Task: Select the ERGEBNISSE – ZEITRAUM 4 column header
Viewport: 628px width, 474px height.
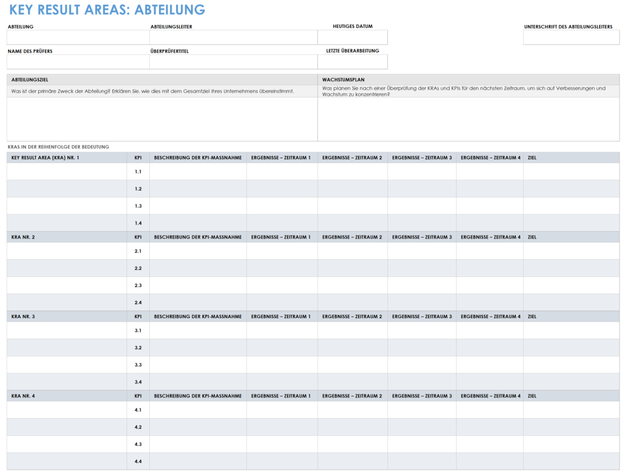Action: [x=490, y=157]
